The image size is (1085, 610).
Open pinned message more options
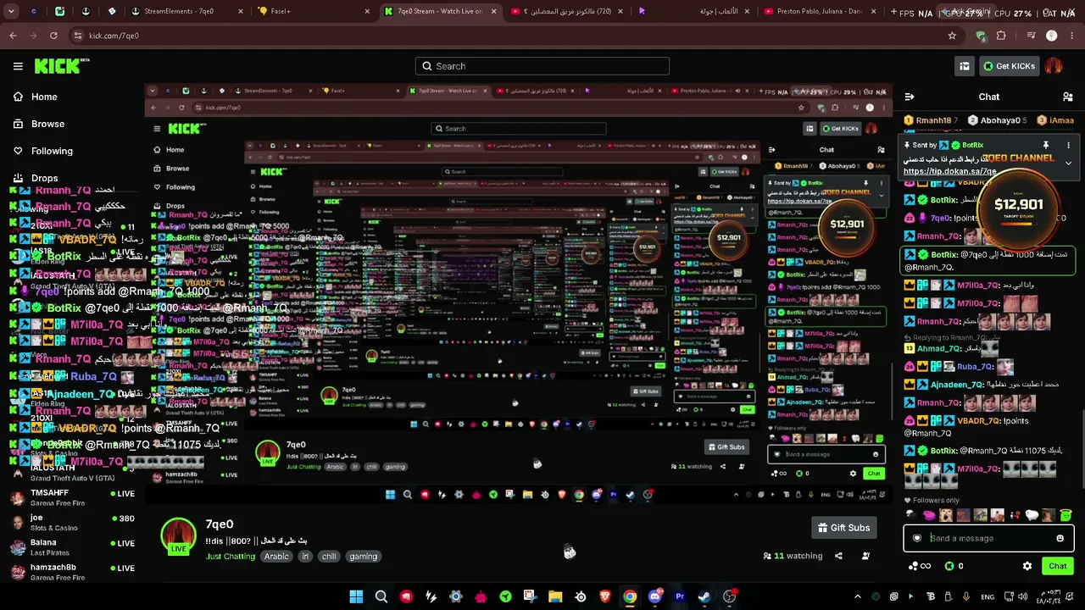(1068, 146)
